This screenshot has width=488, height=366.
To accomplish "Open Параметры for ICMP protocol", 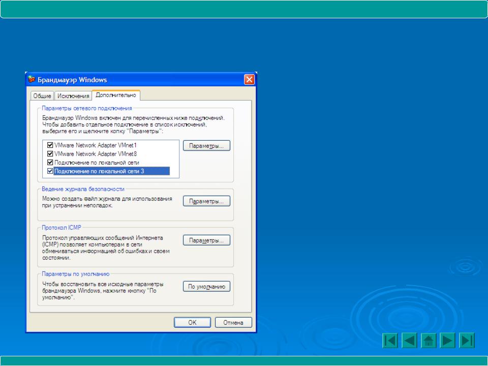I will 206,240.
